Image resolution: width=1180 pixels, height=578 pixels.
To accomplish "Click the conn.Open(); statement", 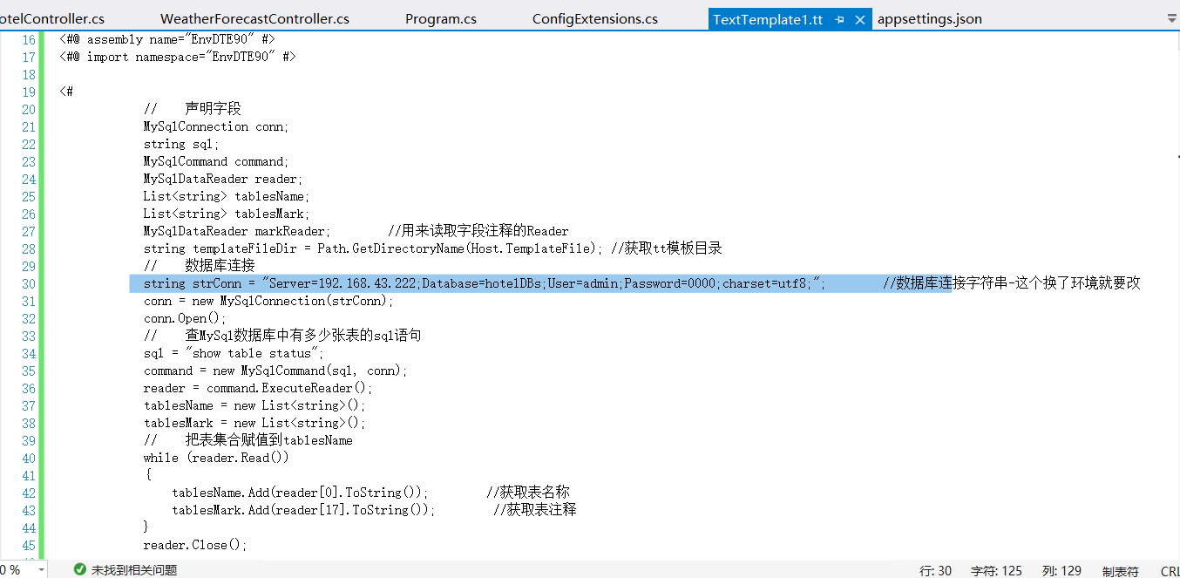I will click(185, 318).
